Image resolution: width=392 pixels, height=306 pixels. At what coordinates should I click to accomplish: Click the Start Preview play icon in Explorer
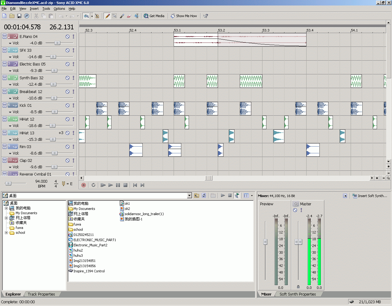pos(223,196)
